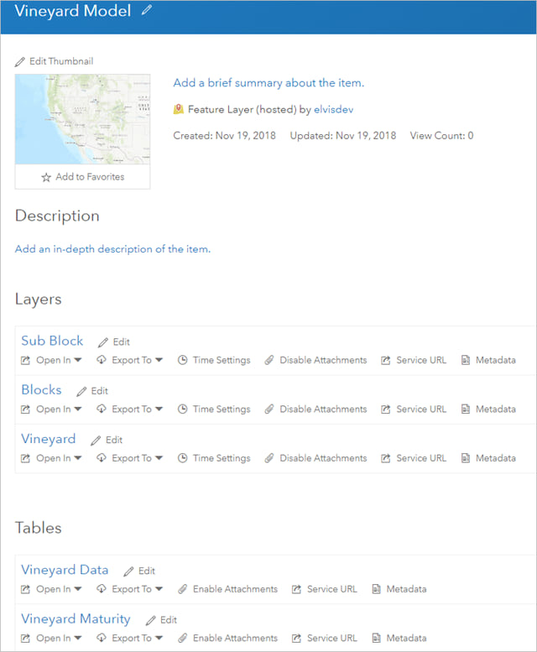
Task: Click the Edit Thumbnail pencil icon
Action: tap(21, 62)
